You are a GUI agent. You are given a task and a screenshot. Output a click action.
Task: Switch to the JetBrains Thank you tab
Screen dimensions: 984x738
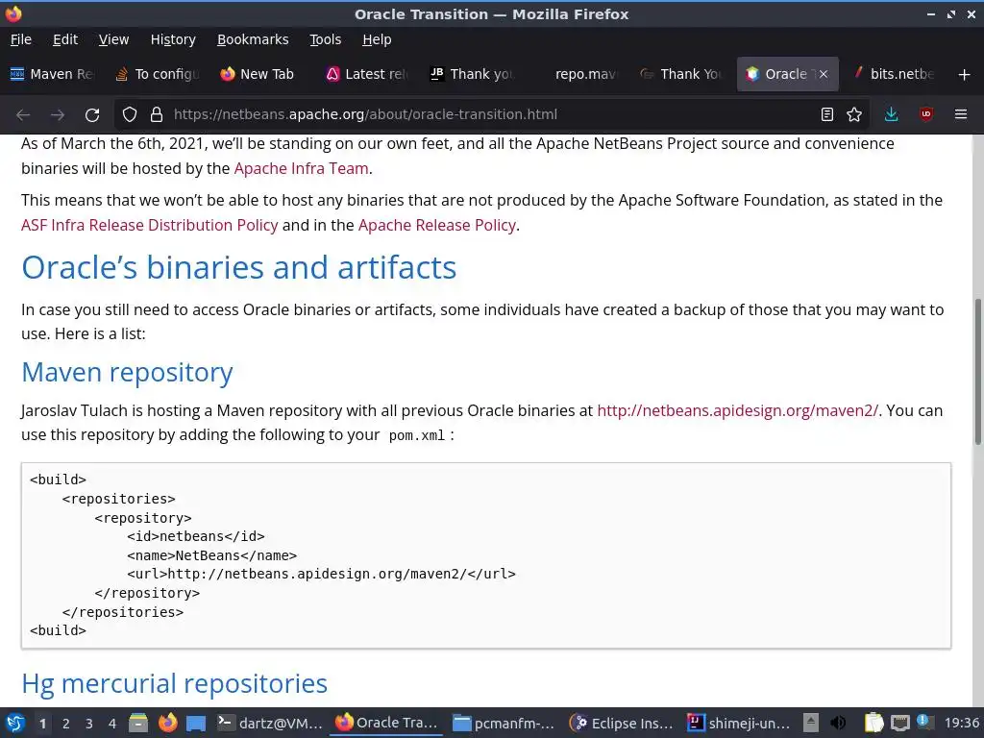pyautogui.click(x=472, y=74)
